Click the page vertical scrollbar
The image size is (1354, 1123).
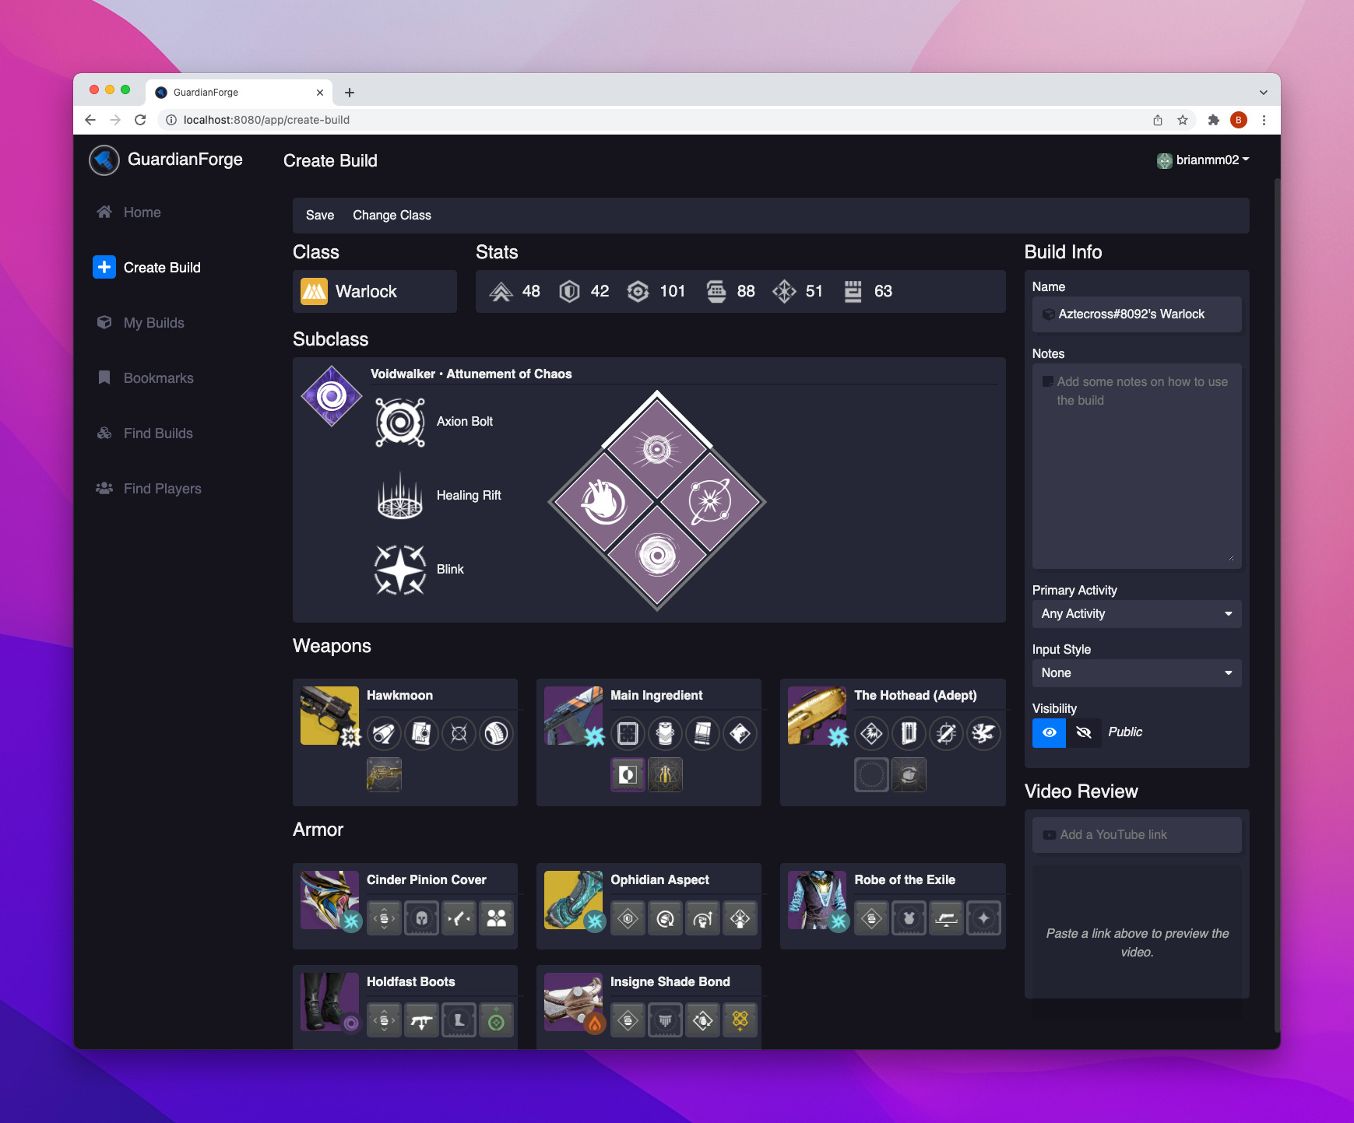click(x=1277, y=604)
